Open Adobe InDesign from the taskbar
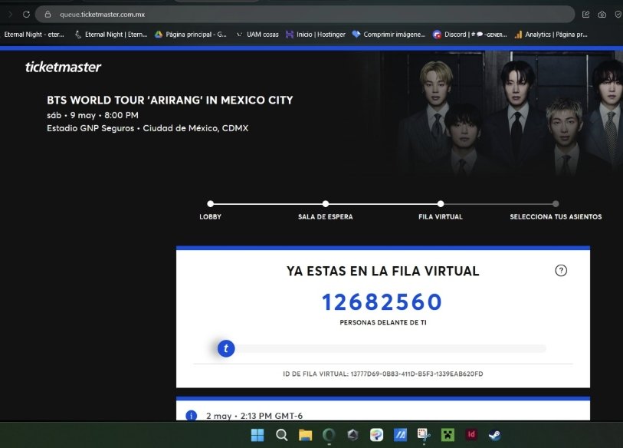Viewport: 623px width, 448px height. pos(471,434)
